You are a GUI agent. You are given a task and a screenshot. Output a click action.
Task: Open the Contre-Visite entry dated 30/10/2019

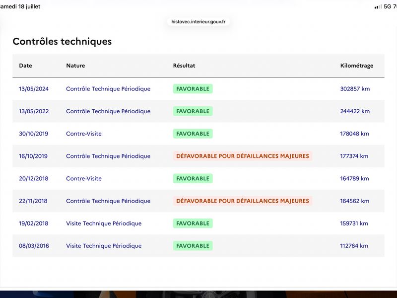pyautogui.click(x=84, y=134)
